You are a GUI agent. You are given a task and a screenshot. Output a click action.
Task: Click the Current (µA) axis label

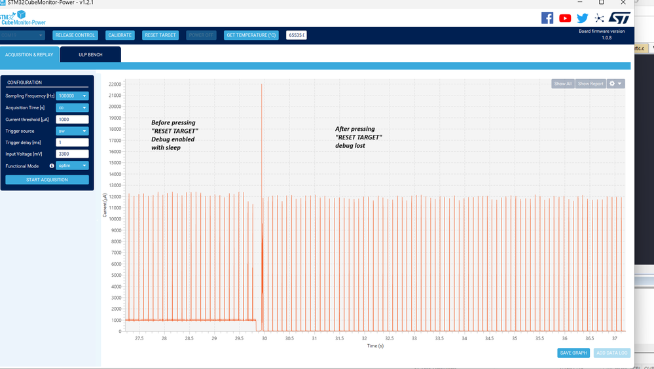105,205
